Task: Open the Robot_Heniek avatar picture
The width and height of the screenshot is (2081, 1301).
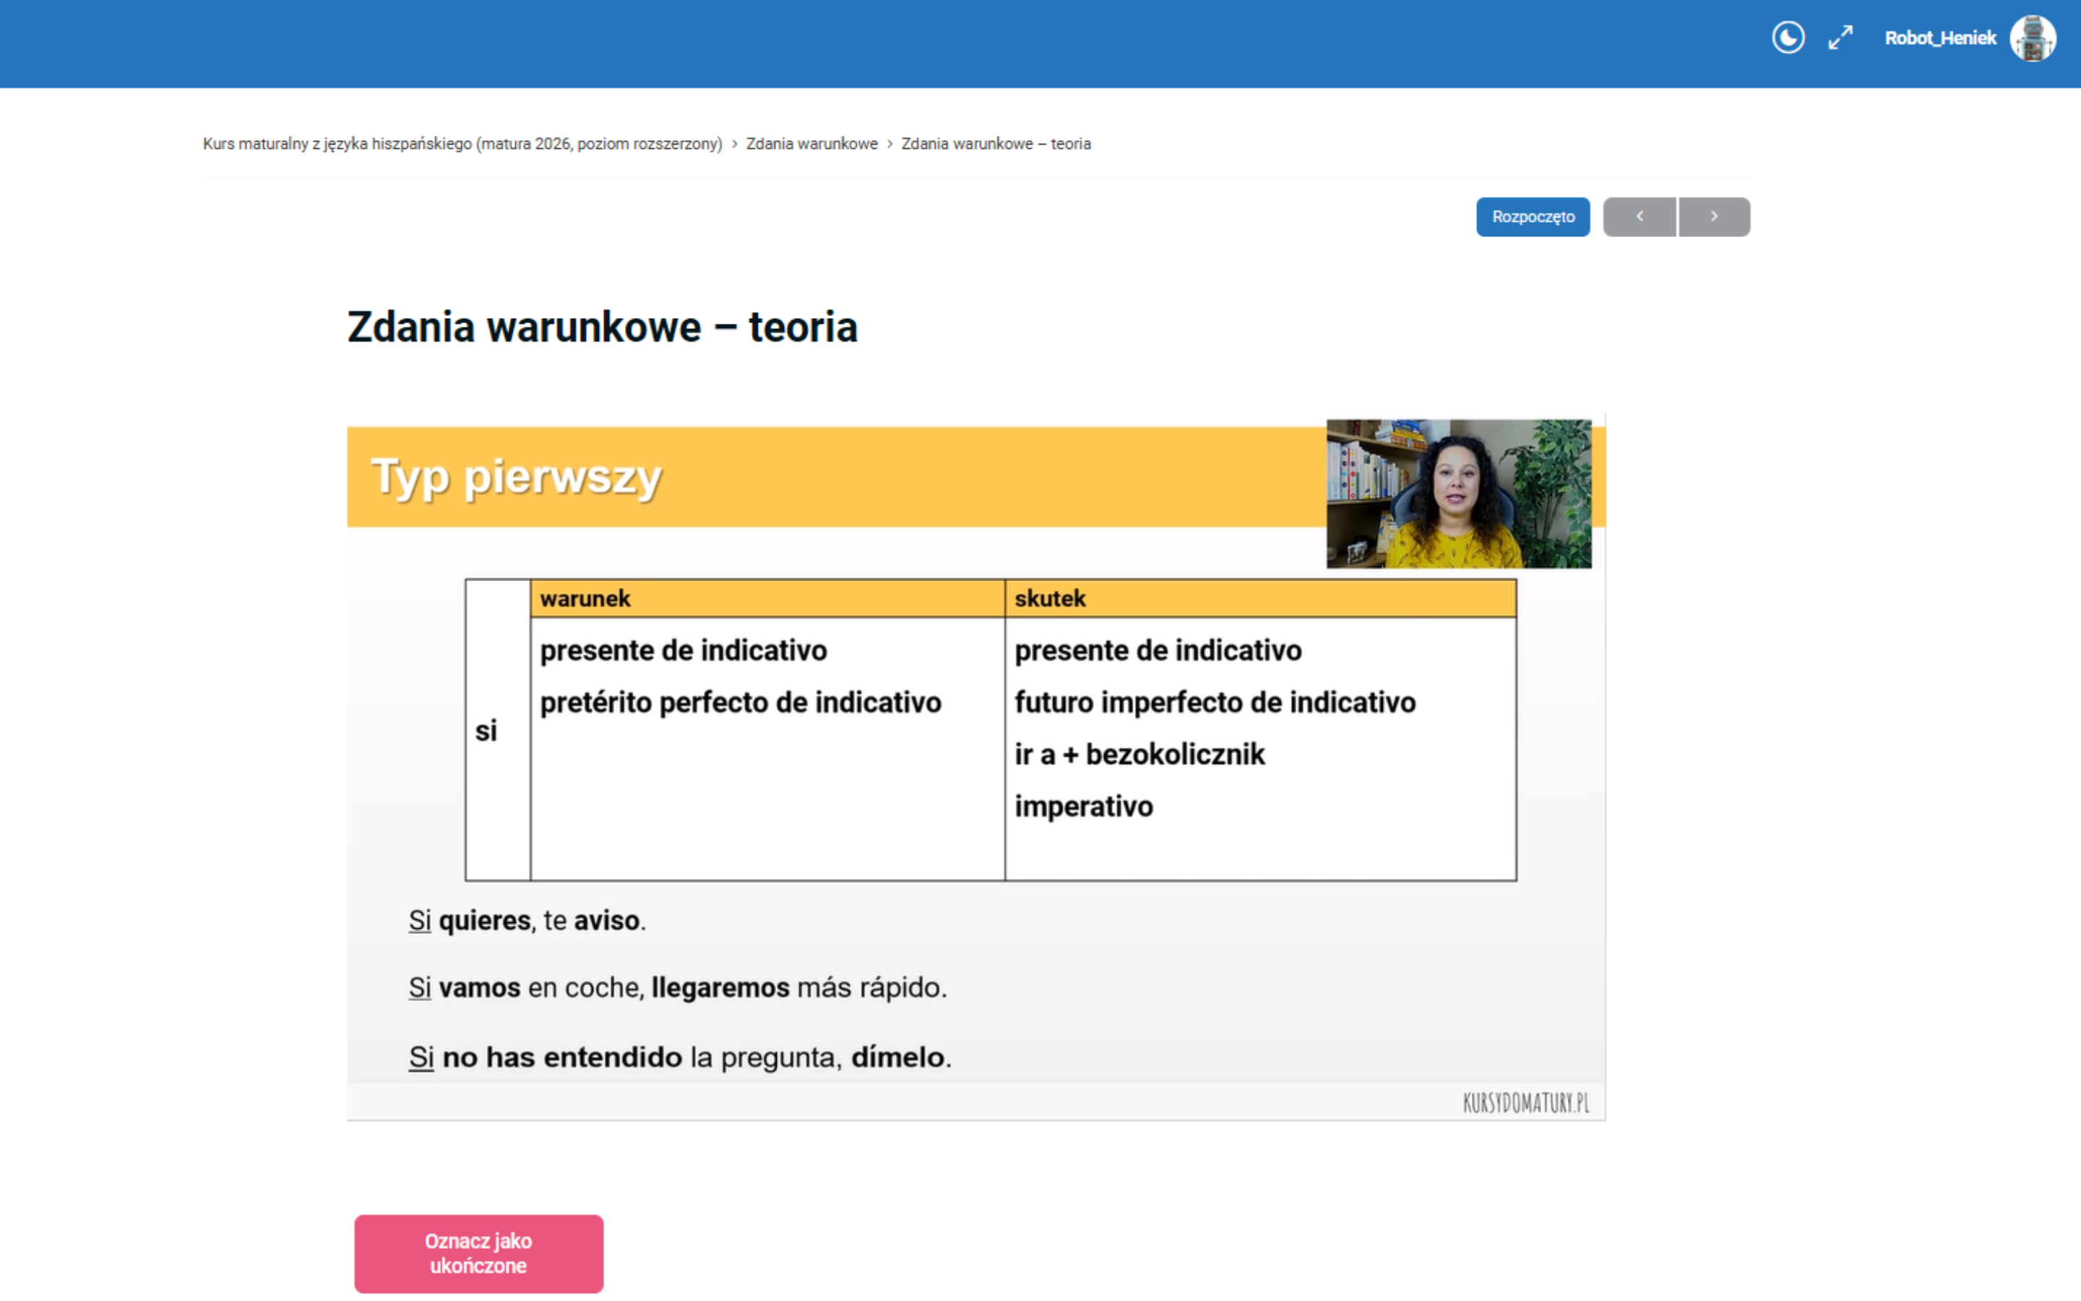Action: (2032, 38)
